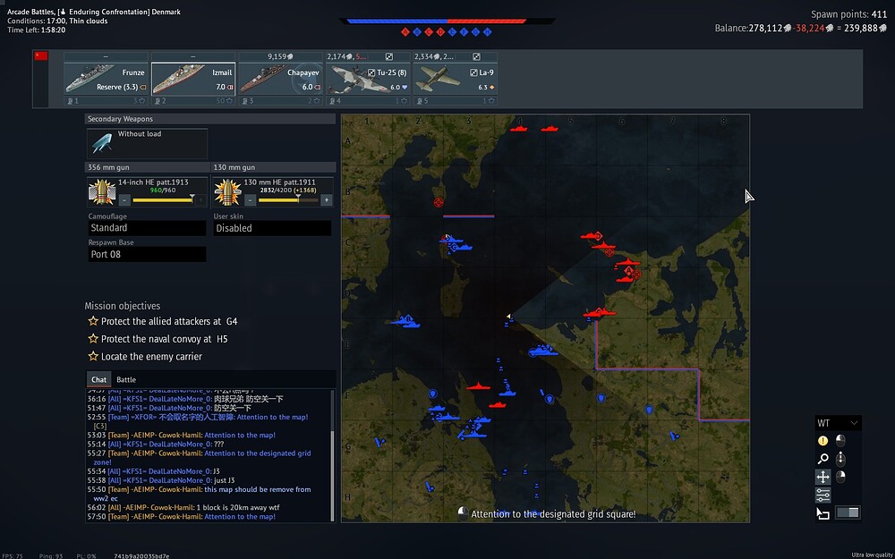
Task: Click the random dice icon above the La-9 card
Action: click(477, 56)
